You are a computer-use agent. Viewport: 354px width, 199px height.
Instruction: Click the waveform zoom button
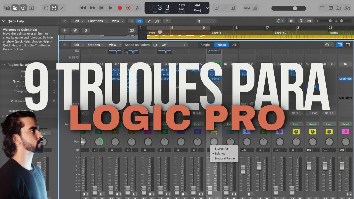click(x=291, y=21)
